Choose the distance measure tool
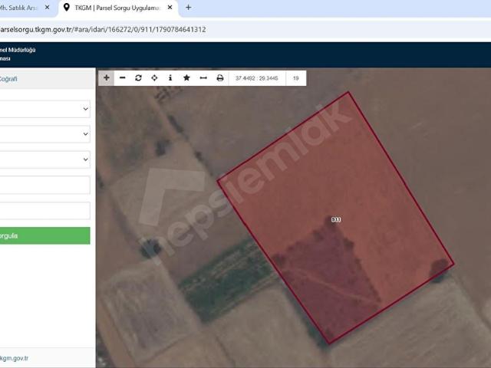Viewport: 491px width, 368px height. coord(203,78)
